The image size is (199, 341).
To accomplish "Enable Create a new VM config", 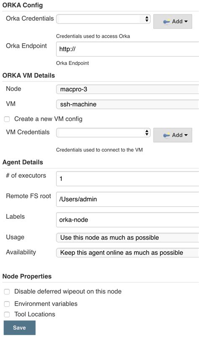I will click(x=7, y=119).
